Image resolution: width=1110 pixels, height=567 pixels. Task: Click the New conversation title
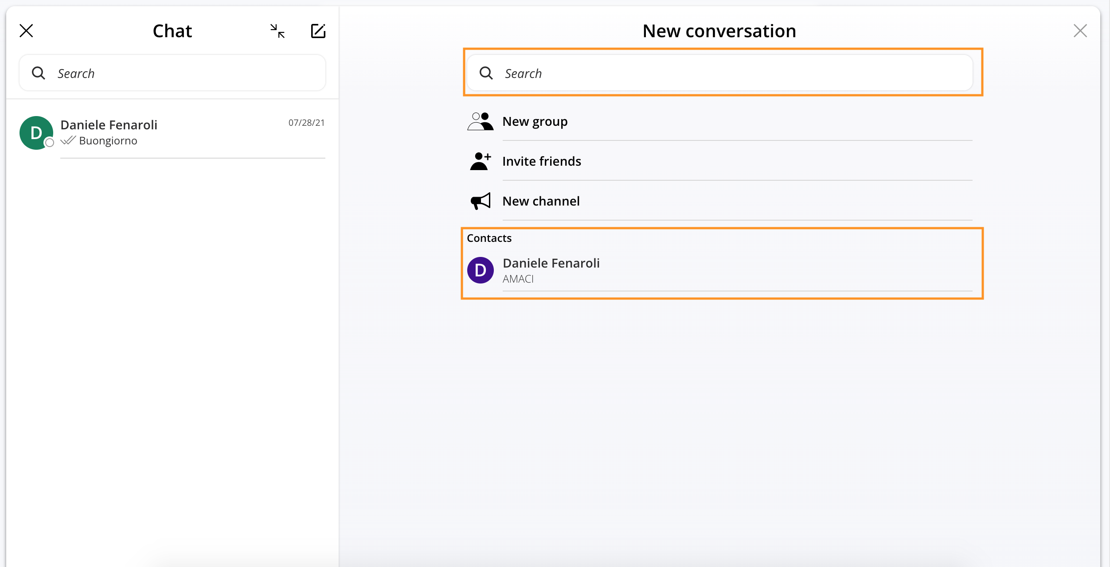click(x=719, y=31)
